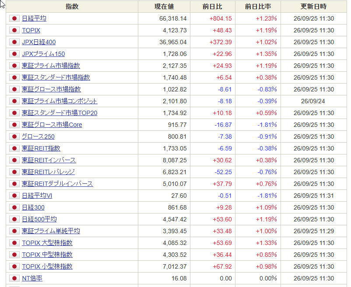Open 東証プライム単純平均 link
Image resolution: width=351 pixels, height=287 pixels.
click(x=51, y=231)
